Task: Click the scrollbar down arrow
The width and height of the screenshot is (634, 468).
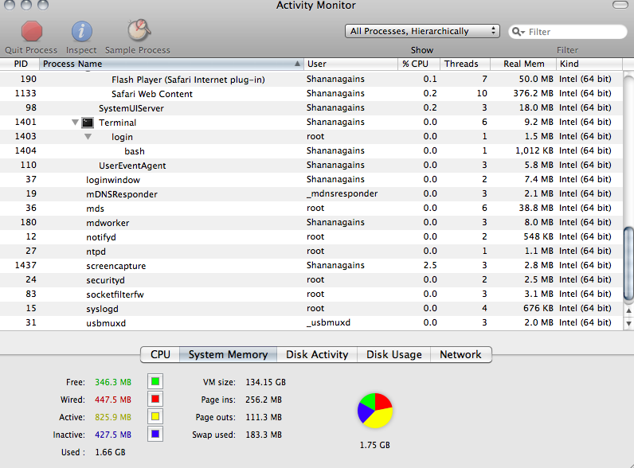Action: pos(628,323)
